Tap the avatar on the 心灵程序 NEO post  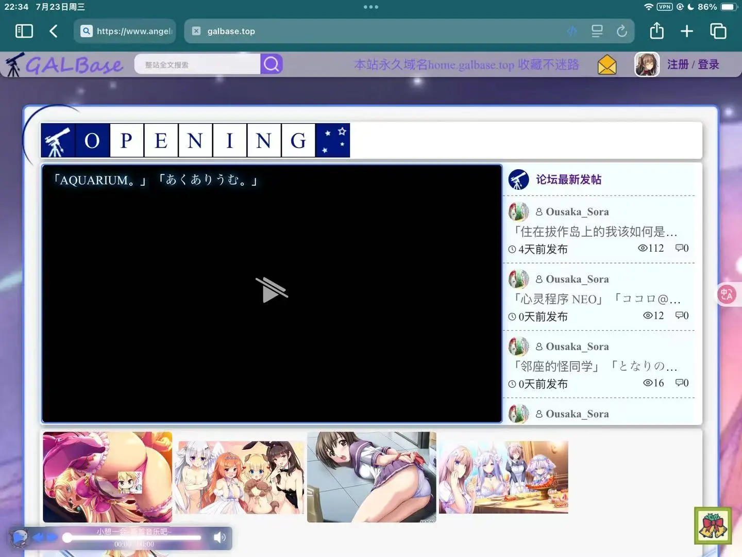pos(518,279)
